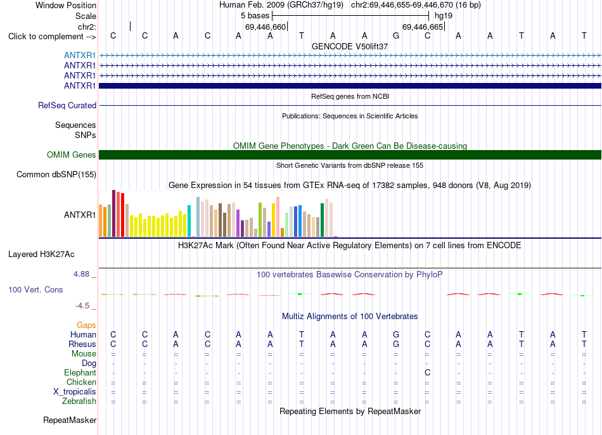Click the Gaps label in Multiz track
This screenshot has width=602, height=435.
86,325
